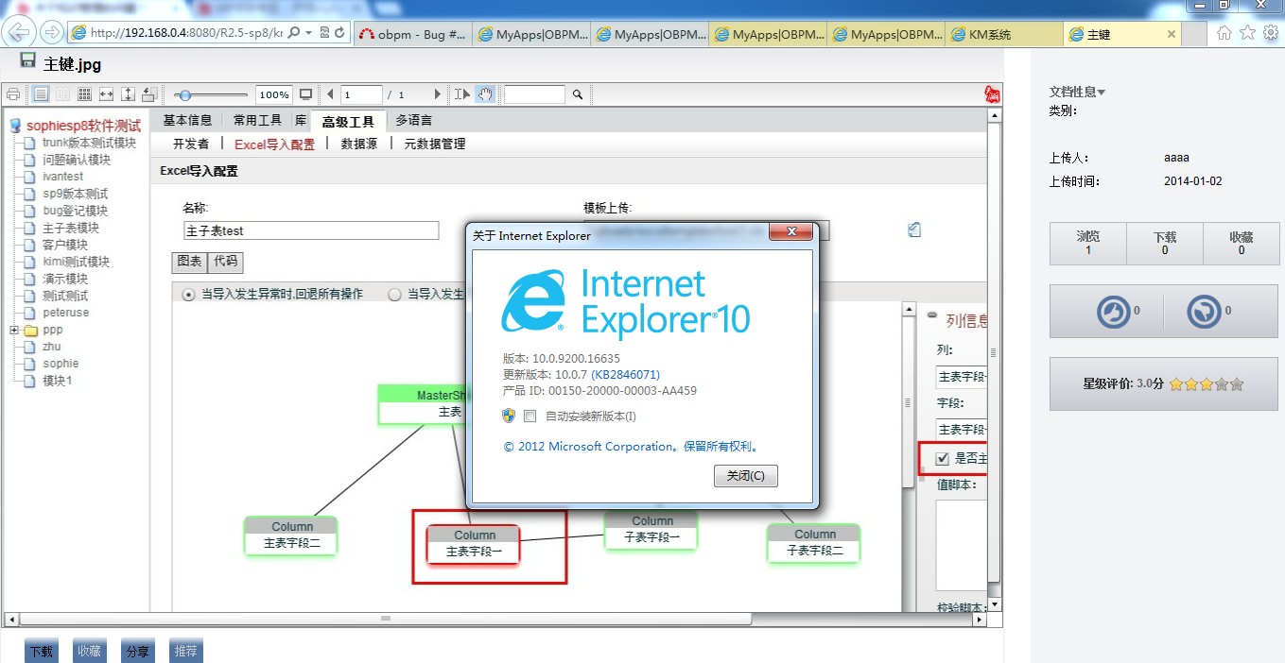
Task: Click the page number input field
Action: pos(362,94)
